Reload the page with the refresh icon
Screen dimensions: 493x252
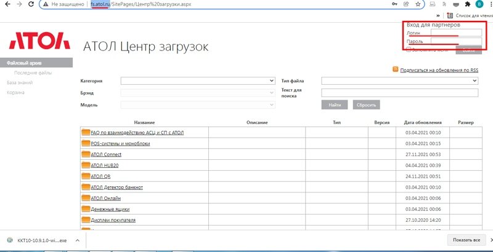pyautogui.click(x=31, y=4)
